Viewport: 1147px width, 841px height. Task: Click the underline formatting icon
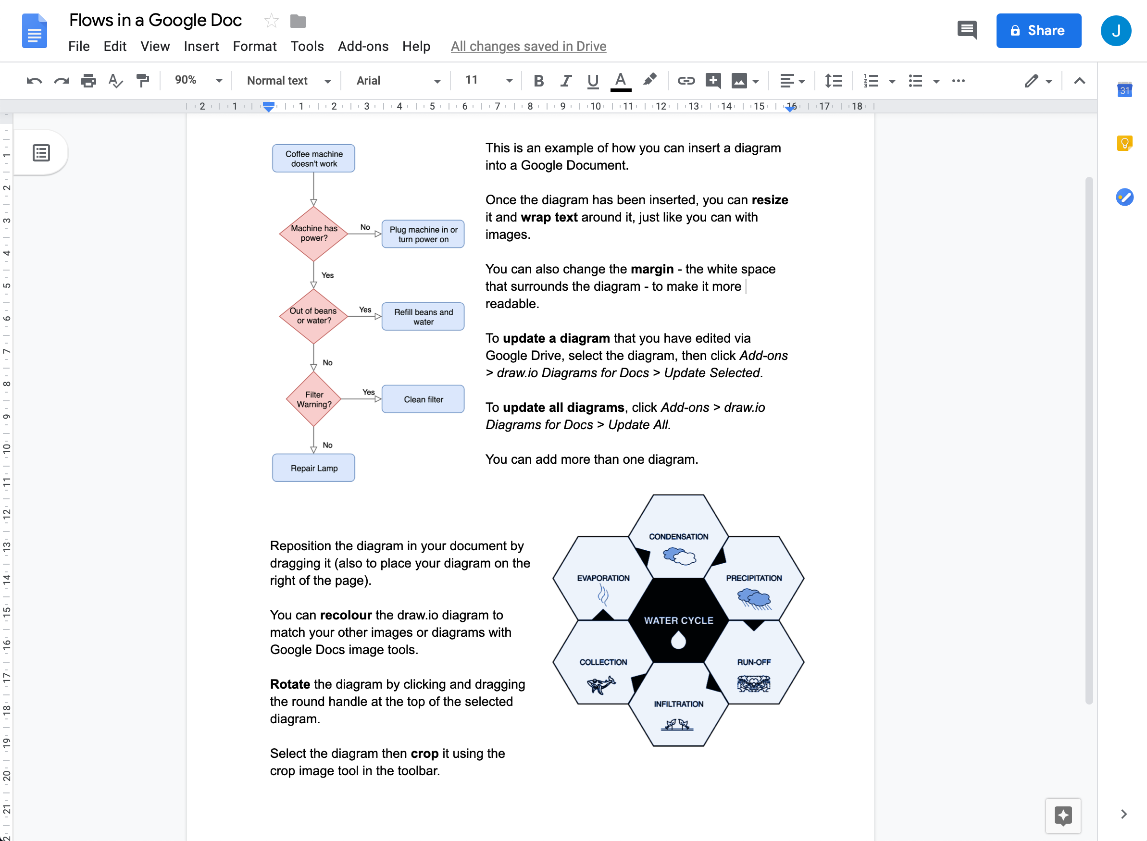pyautogui.click(x=592, y=82)
